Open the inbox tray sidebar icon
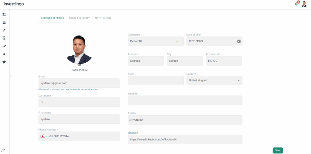Image resolution: width=311 pixels, height=154 pixels. pos(4,22)
